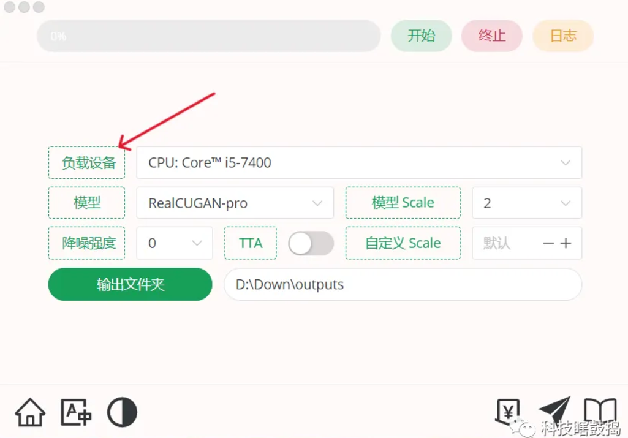The height and width of the screenshot is (438, 628).
Task: Open the yen donation icon
Action: point(508,412)
